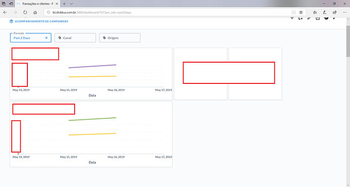Image resolution: width=350 pixels, height=187 pixels.
Task: Clear the Past 2 Days period filter
Action: [47, 38]
